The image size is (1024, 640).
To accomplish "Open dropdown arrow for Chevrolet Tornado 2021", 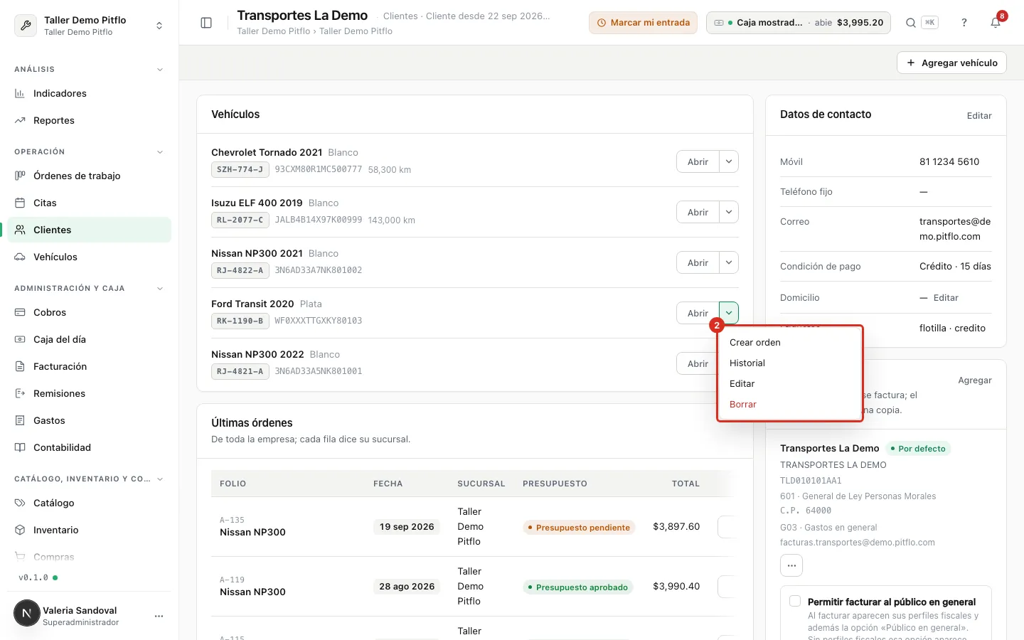I will click(x=729, y=161).
